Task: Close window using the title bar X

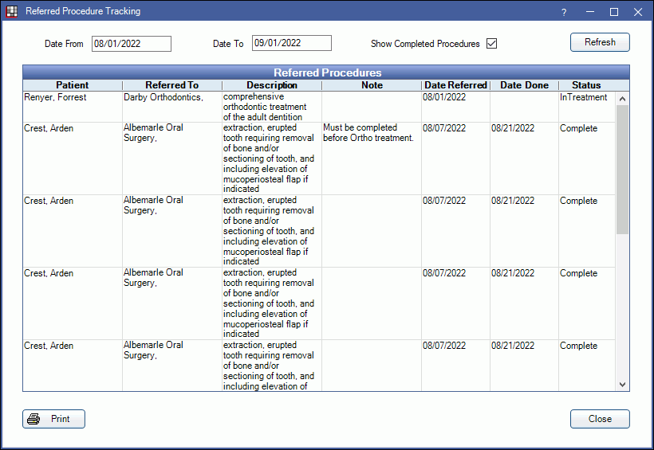Action: (638, 12)
